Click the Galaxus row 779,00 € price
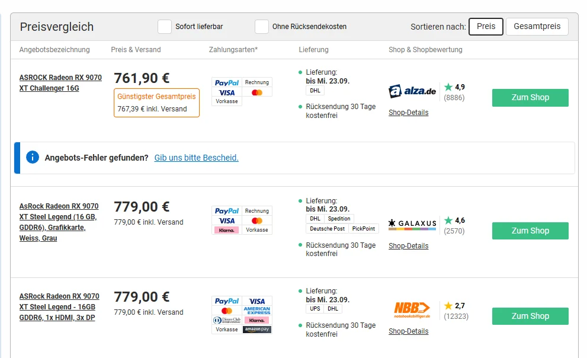The height and width of the screenshot is (358, 587). 142,207
